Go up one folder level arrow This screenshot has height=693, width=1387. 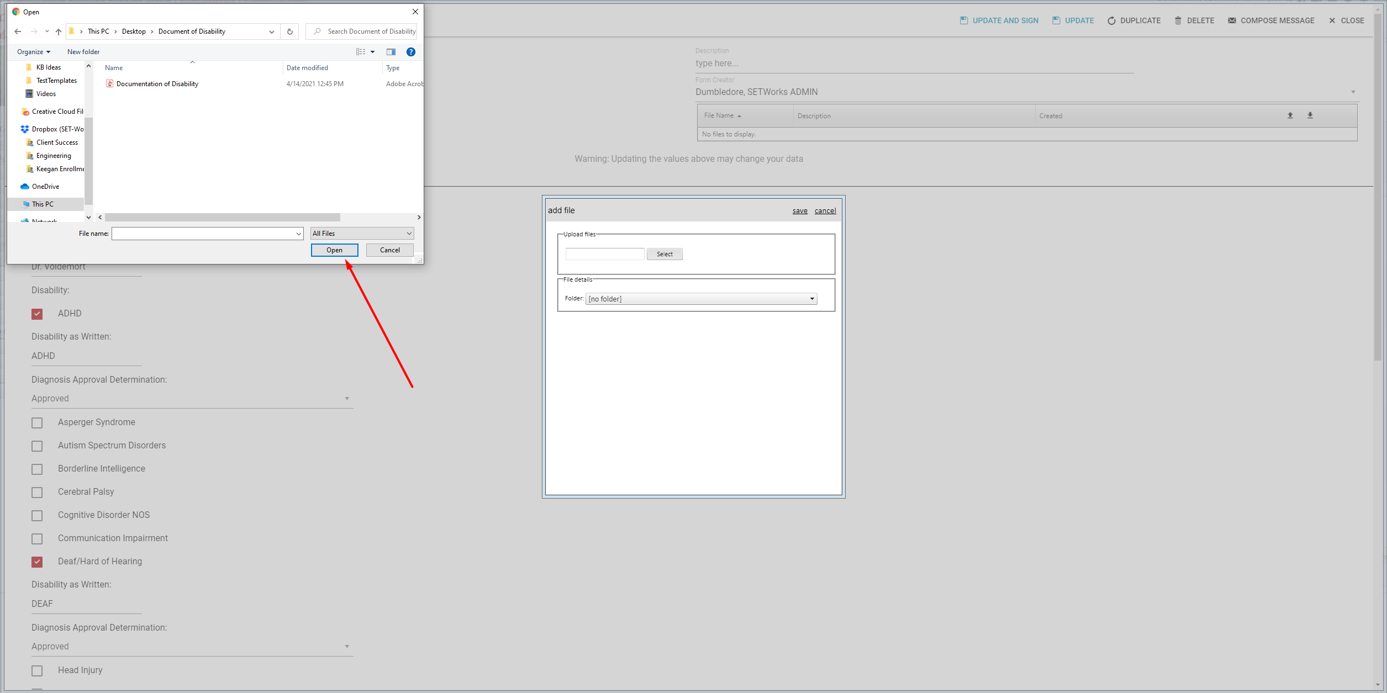pos(59,31)
